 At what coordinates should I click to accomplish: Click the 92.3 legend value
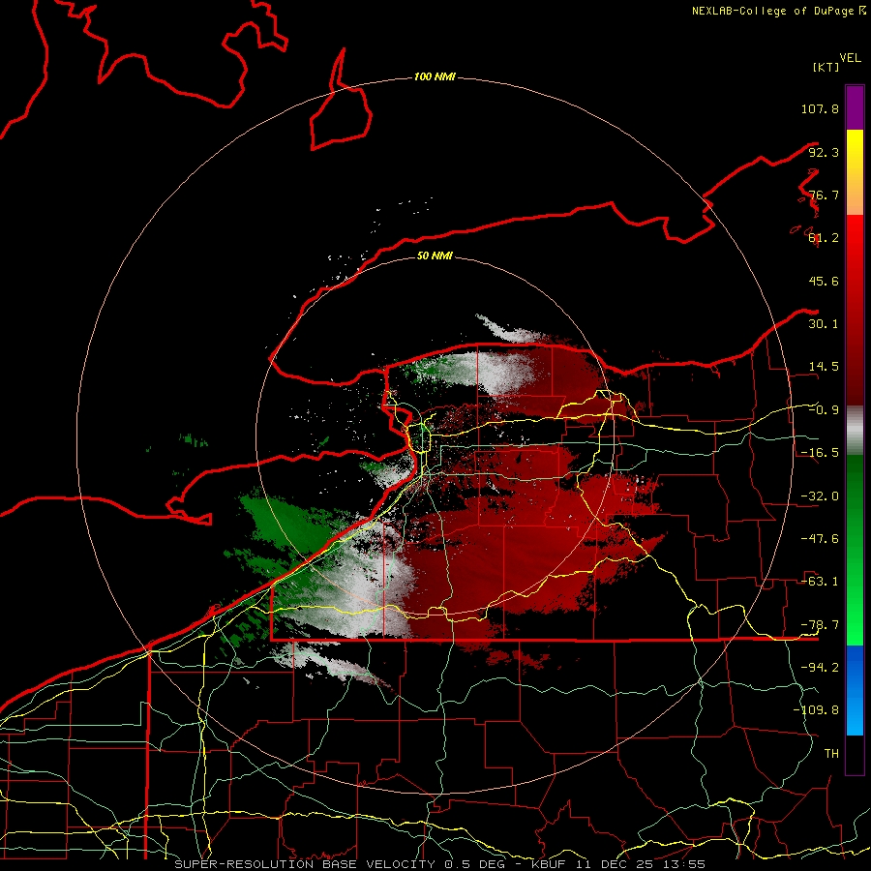tap(824, 152)
